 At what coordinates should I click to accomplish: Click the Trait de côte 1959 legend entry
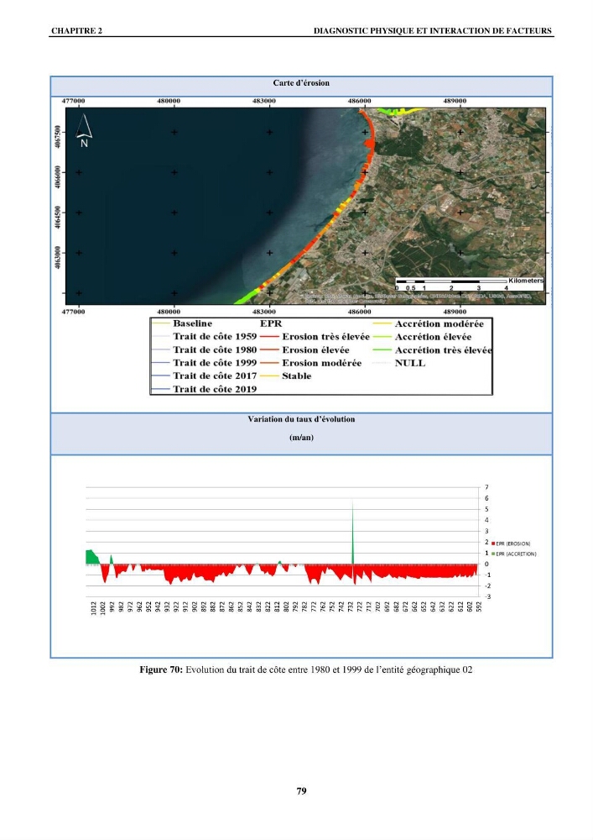pos(205,337)
